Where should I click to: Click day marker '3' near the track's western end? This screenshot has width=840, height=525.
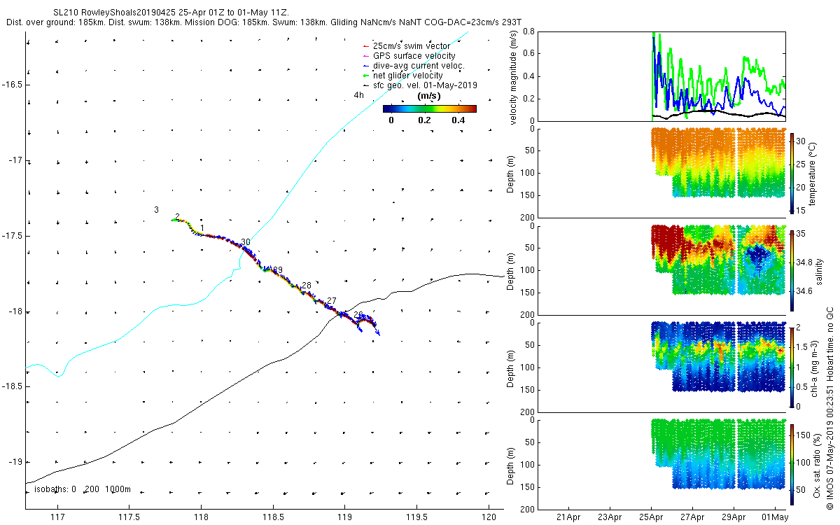tap(157, 210)
